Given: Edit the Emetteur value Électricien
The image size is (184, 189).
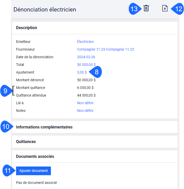Looking at the screenshot, I should (x=85, y=42).
